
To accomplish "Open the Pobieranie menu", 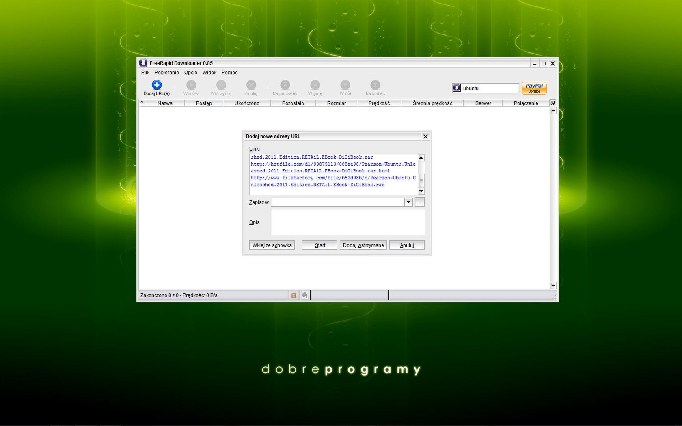I will pos(166,73).
